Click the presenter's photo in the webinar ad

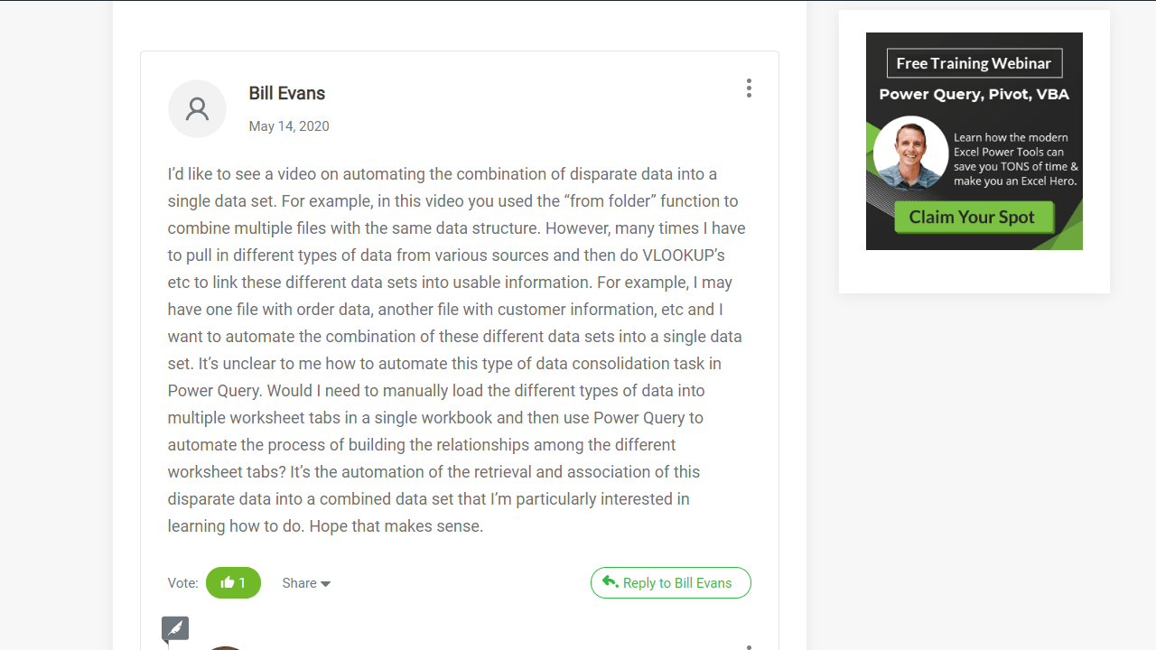point(910,153)
